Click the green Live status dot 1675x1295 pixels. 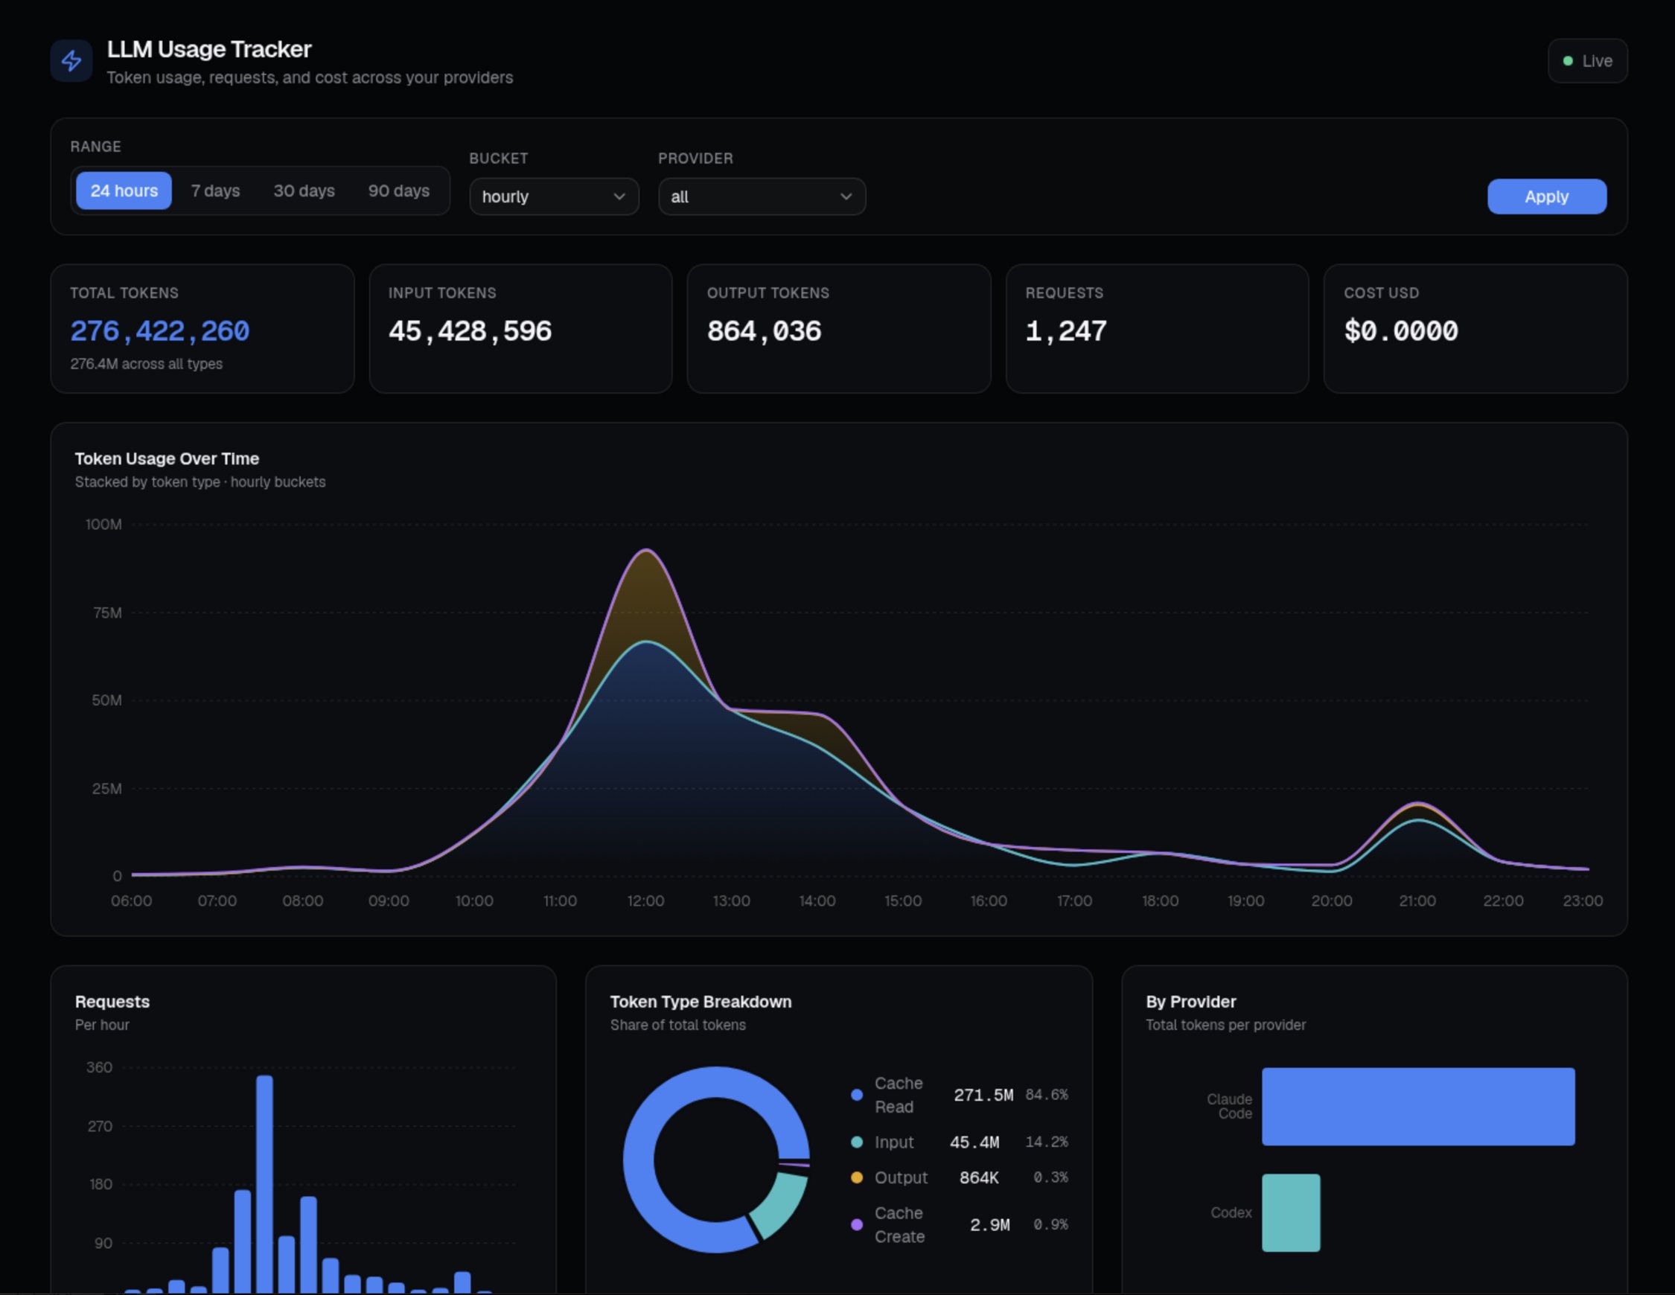tap(1568, 60)
